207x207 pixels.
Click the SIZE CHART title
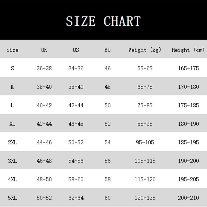(x=103, y=21)
